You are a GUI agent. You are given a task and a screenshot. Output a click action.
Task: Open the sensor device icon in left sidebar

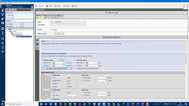point(3,19)
